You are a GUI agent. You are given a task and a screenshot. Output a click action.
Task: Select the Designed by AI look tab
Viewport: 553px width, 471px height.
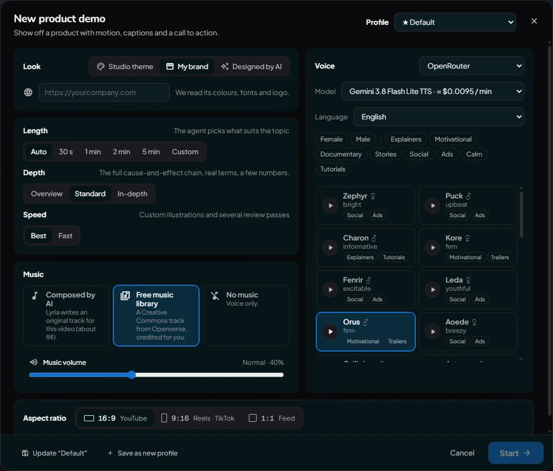[x=252, y=66]
